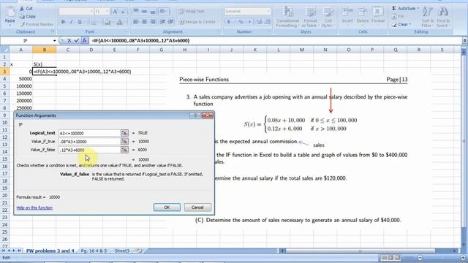Click the Function Arguments help question button
The height and width of the screenshot is (263, 468).
195,115
